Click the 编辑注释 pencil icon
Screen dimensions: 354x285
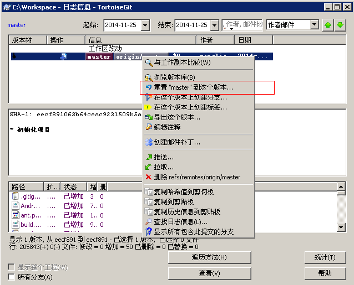pyautogui.click(x=148, y=127)
